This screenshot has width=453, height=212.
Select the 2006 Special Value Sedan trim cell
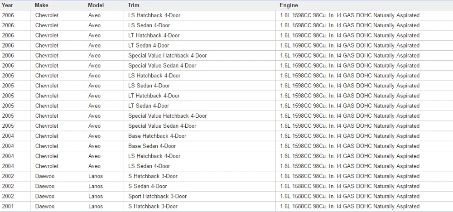coord(162,66)
